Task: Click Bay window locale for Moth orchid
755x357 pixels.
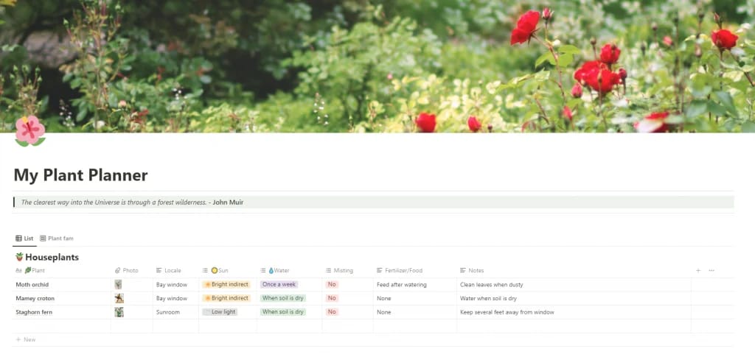Action: (171, 285)
